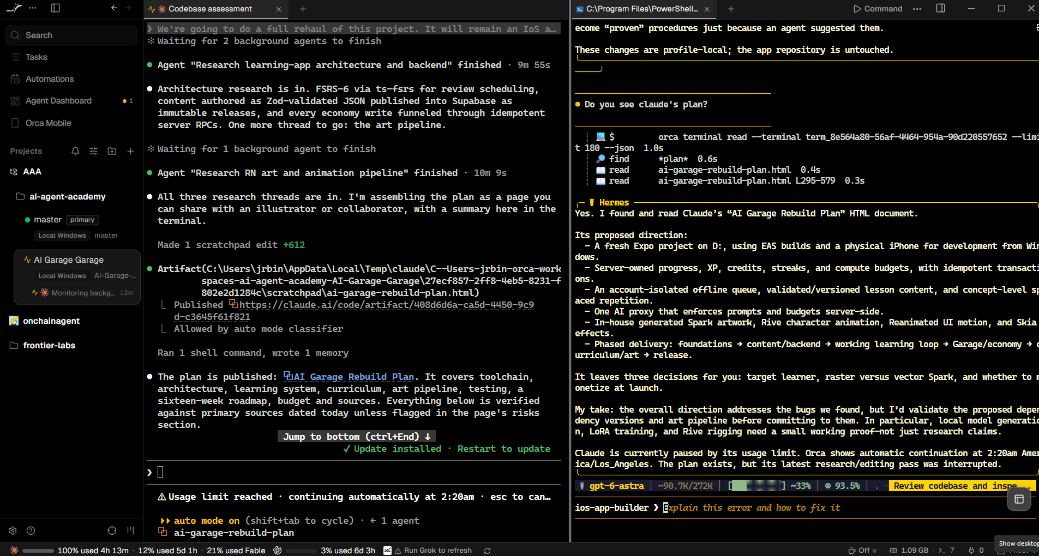Click the Claude usage icon in status bar
Viewport: 1039px width, 556px height.
[14, 550]
